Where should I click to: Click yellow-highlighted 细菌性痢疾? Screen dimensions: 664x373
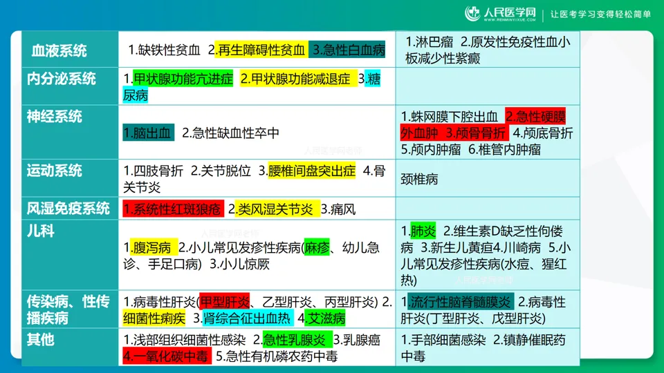click(154, 318)
